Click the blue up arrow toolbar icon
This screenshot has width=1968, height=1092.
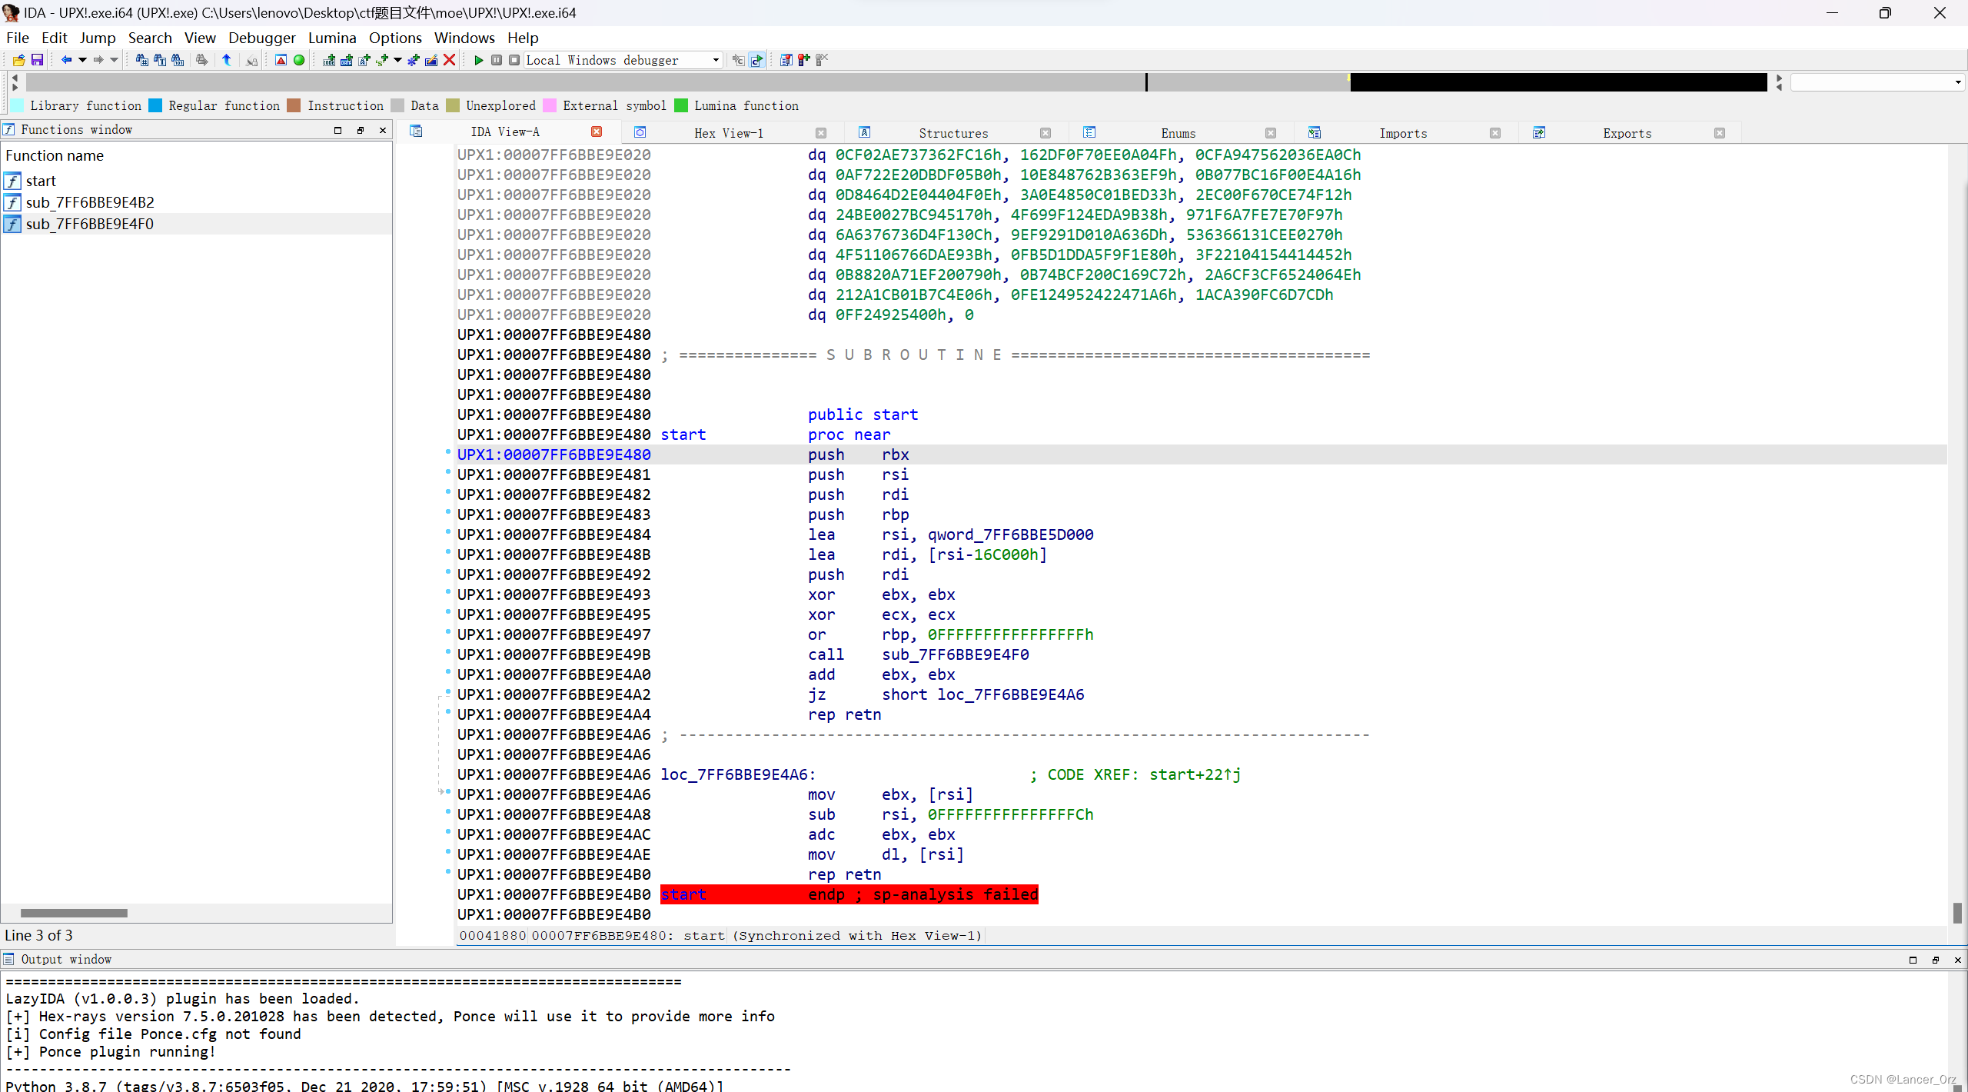[227, 60]
